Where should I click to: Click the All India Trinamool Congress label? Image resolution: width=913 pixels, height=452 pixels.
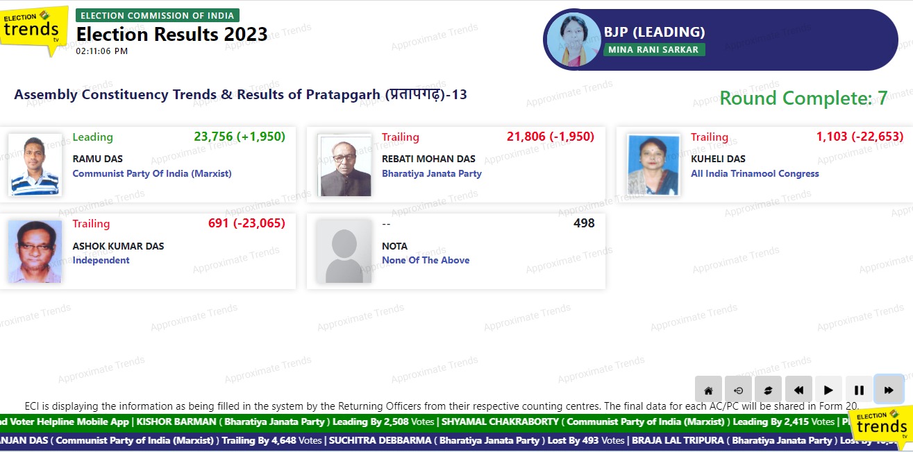(x=755, y=174)
